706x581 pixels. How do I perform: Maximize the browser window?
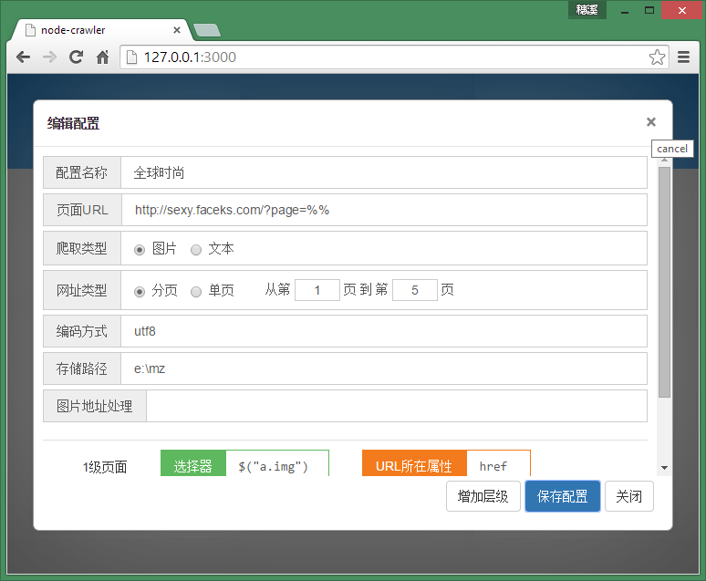[x=649, y=10]
